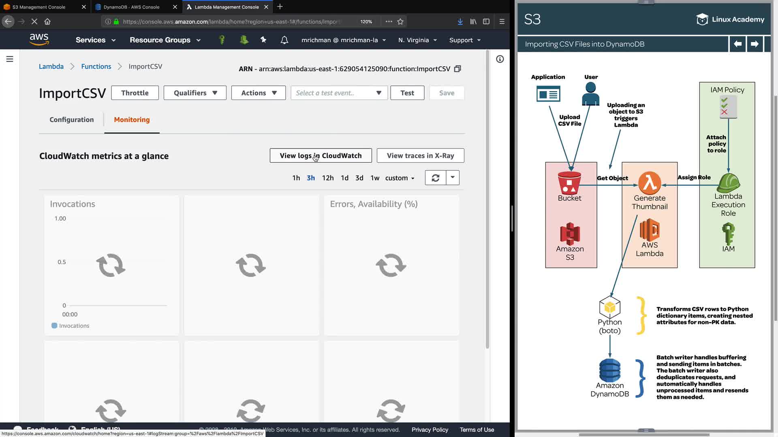This screenshot has width=778, height=437.
Task: Open the Select a test event dropdown
Action: (x=339, y=93)
